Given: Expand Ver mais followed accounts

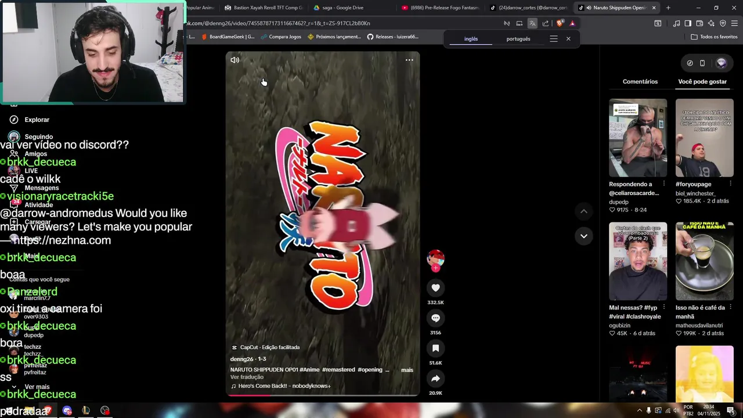Looking at the screenshot, I should point(37,387).
